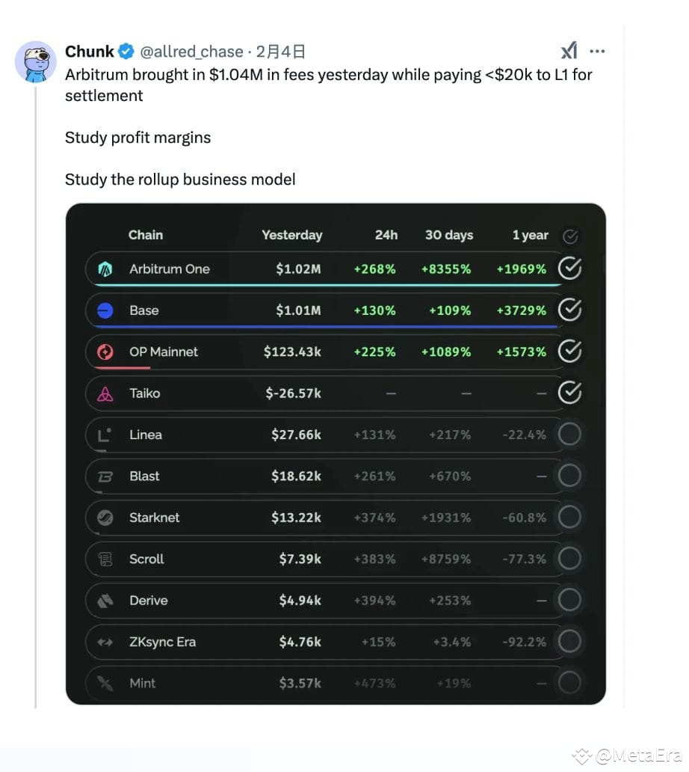Click the Taiko chain logo
The width and height of the screenshot is (689, 772).
[105, 393]
